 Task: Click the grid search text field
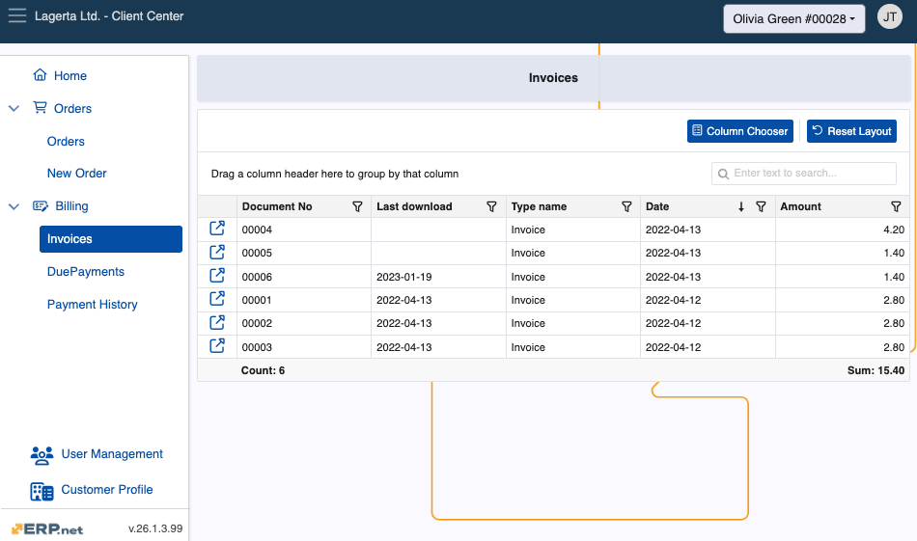811,174
